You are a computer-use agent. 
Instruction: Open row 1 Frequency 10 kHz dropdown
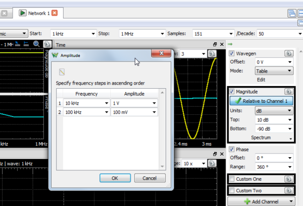[107, 103]
